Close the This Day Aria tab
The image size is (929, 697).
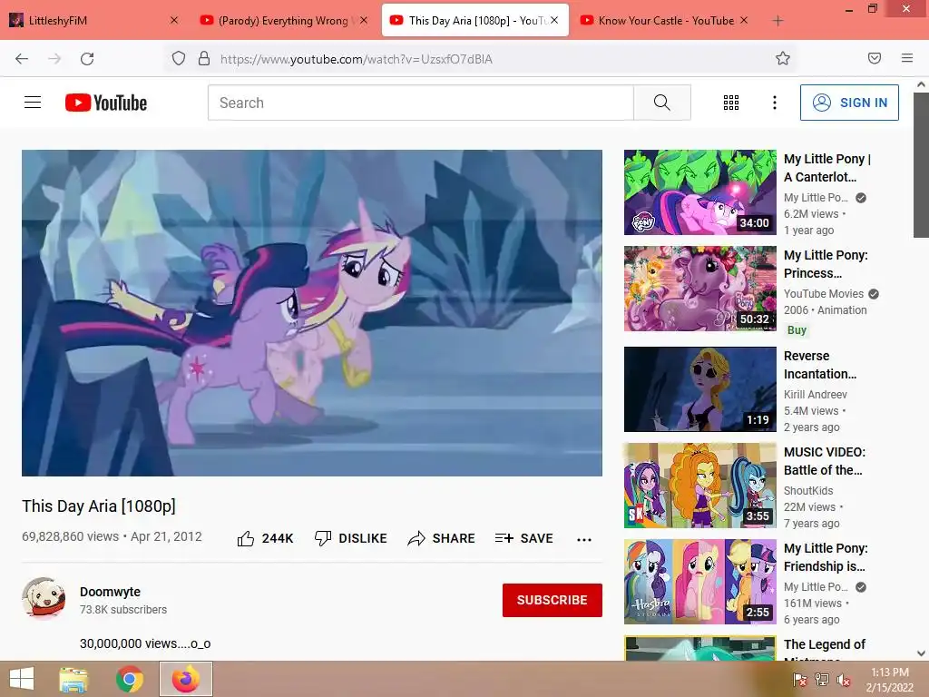tap(554, 20)
